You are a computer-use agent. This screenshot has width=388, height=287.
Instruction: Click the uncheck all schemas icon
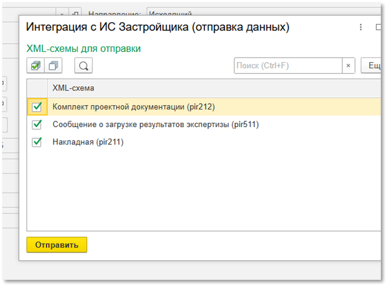point(53,66)
